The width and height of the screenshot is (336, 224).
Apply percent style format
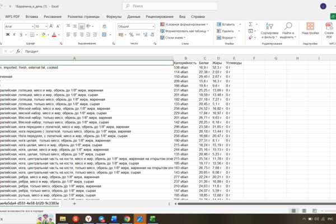point(131,35)
